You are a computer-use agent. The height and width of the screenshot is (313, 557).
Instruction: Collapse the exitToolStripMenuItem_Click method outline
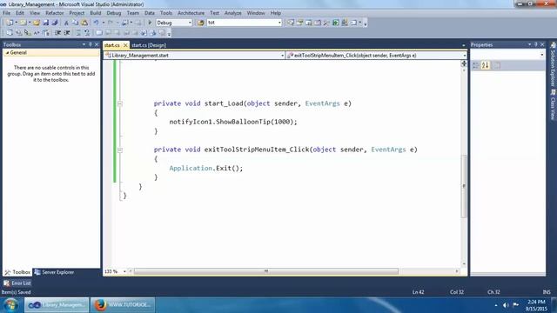coord(120,150)
